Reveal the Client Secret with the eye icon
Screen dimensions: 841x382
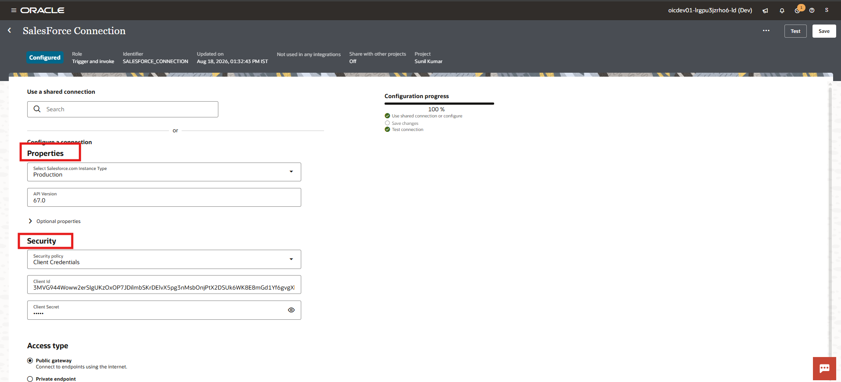coord(291,310)
